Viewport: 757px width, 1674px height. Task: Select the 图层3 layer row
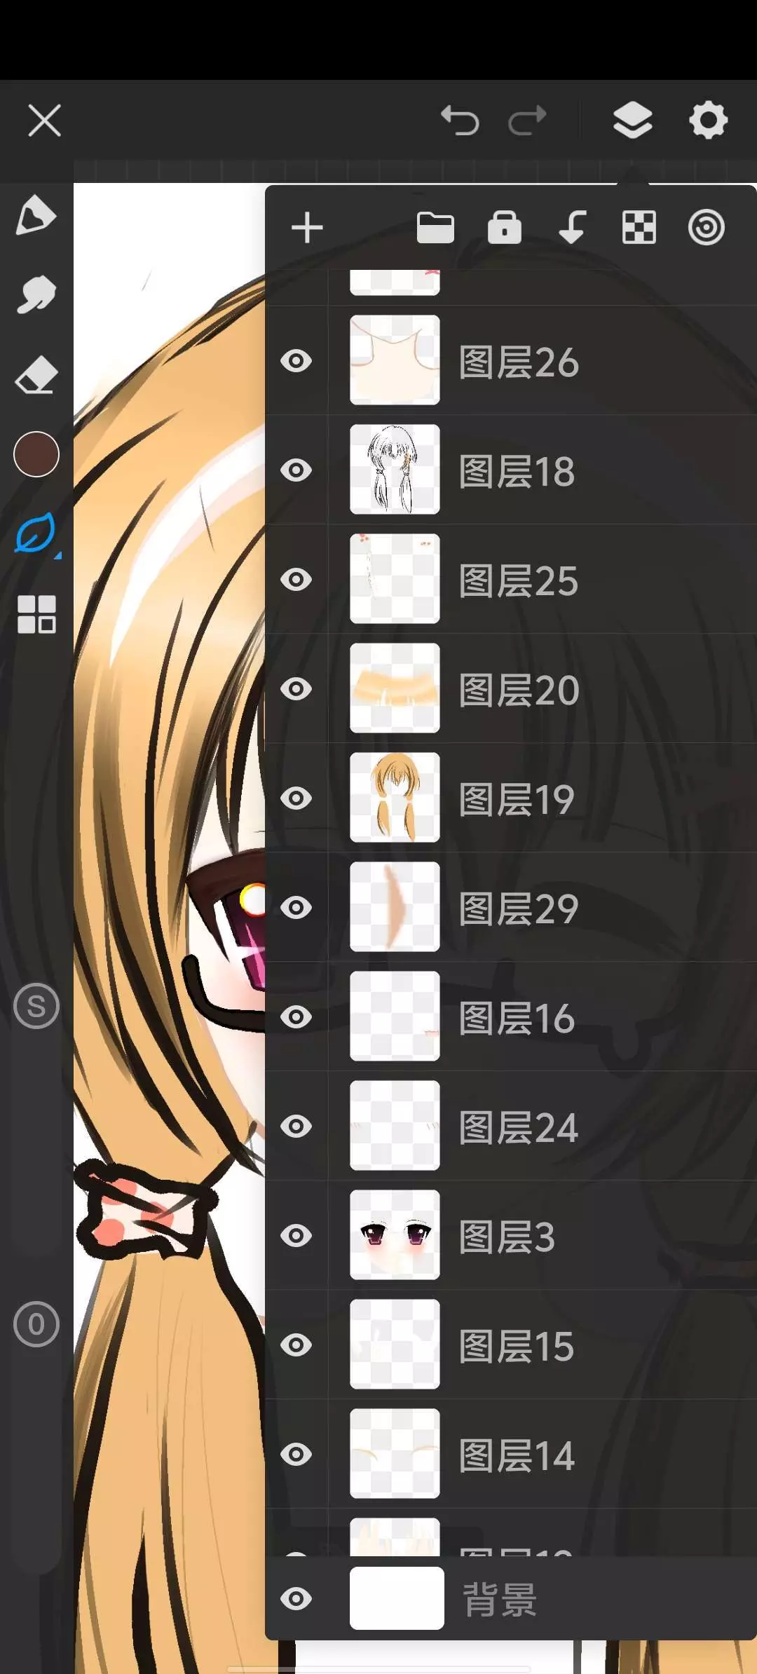coord(533,1236)
